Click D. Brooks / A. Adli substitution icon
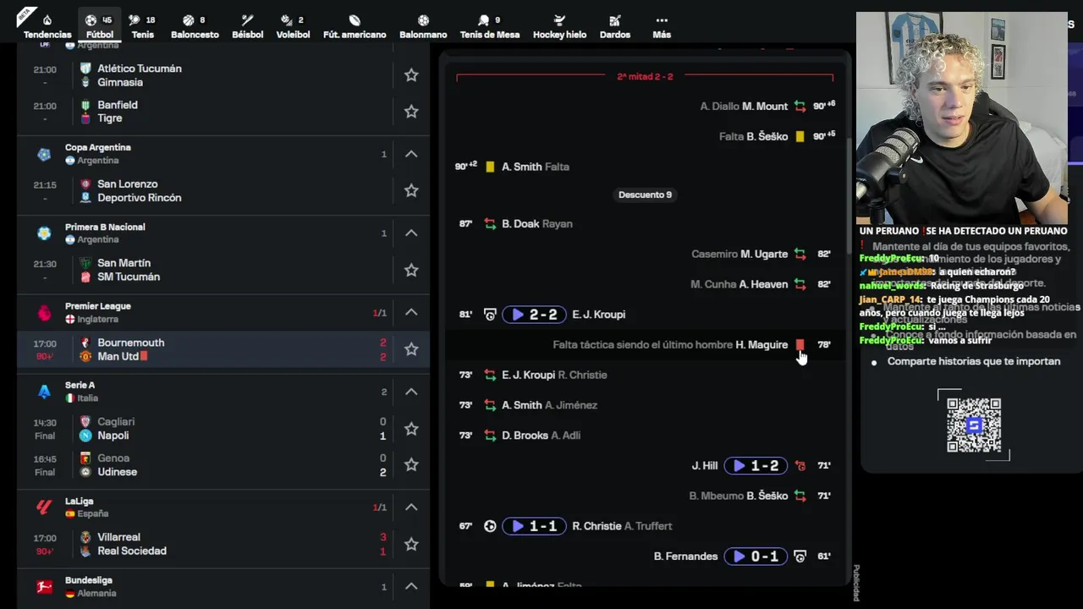The height and width of the screenshot is (609, 1083). tap(490, 436)
